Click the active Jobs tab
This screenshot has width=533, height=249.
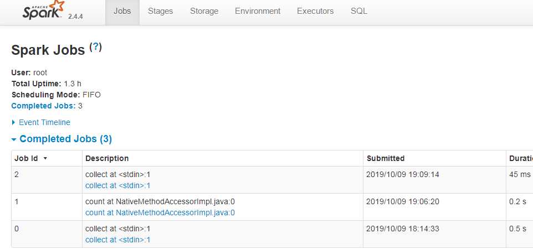pos(122,11)
